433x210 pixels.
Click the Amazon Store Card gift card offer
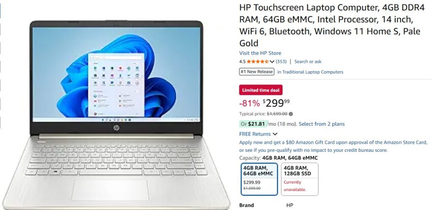[x=333, y=143]
